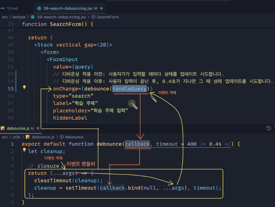Viewport: 275px width, 207px height.
Task: Click the // closure comment on line 4
Action: (44, 166)
